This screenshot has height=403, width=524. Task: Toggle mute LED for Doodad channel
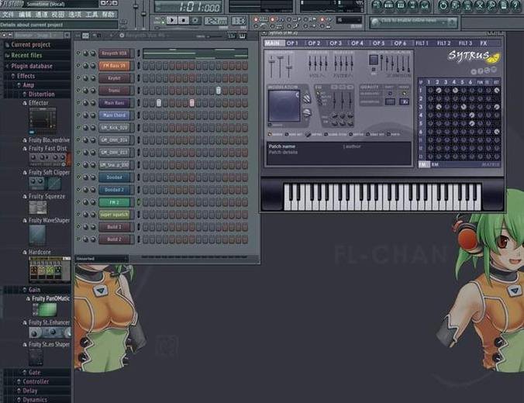point(78,177)
